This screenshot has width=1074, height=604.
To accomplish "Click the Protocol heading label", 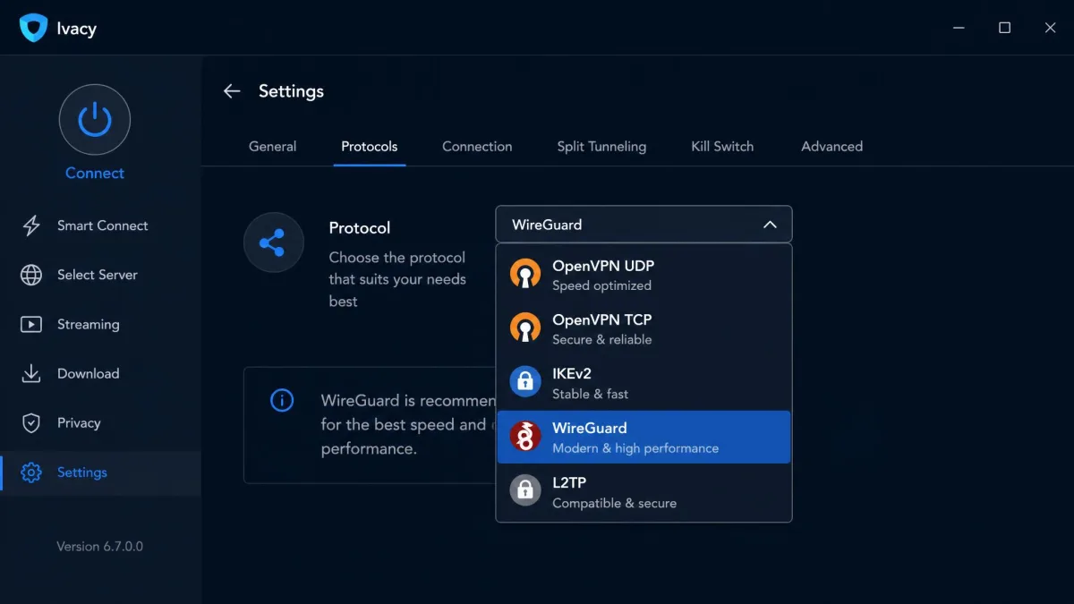I will (360, 227).
